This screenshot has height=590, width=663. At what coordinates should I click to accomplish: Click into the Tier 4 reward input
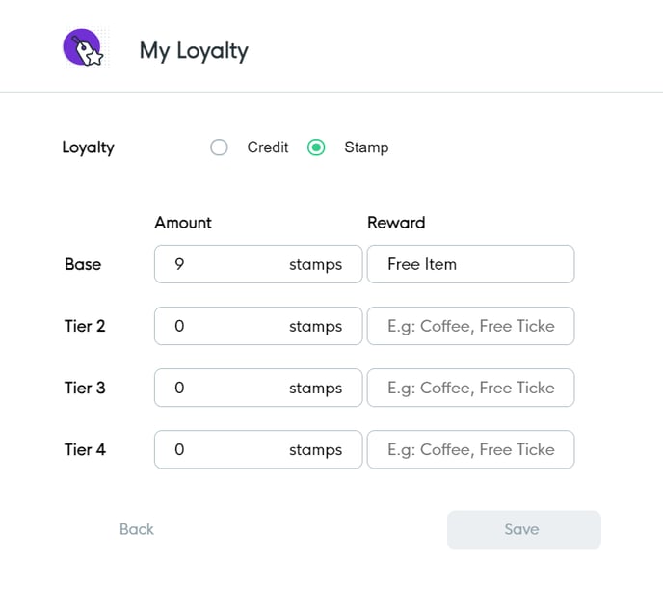pyautogui.click(x=470, y=449)
